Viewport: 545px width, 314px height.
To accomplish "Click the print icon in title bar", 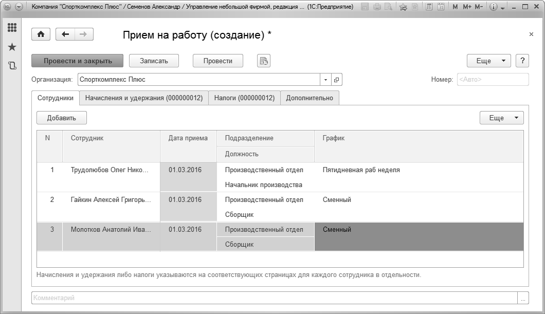I will coord(377,7).
